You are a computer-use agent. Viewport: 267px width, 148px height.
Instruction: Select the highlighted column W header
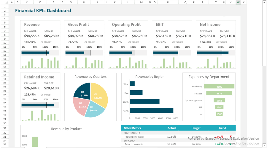(x=238, y=2)
